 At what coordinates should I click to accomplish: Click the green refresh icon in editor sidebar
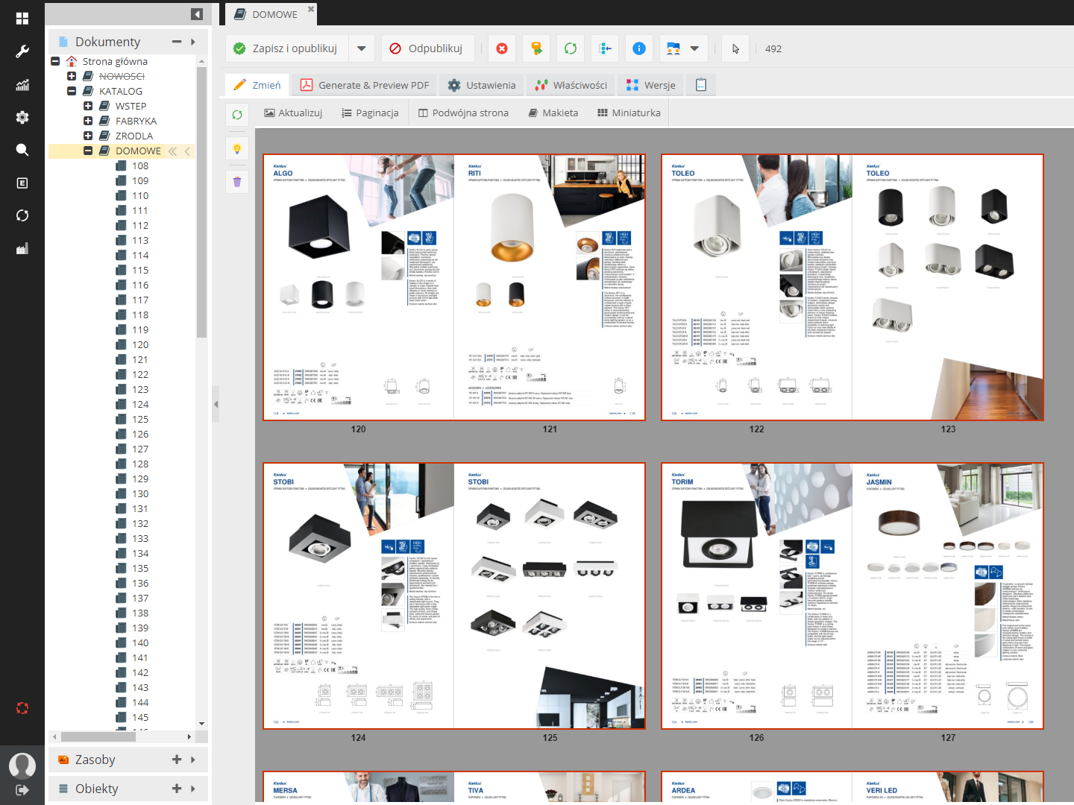click(x=237, y=115)
